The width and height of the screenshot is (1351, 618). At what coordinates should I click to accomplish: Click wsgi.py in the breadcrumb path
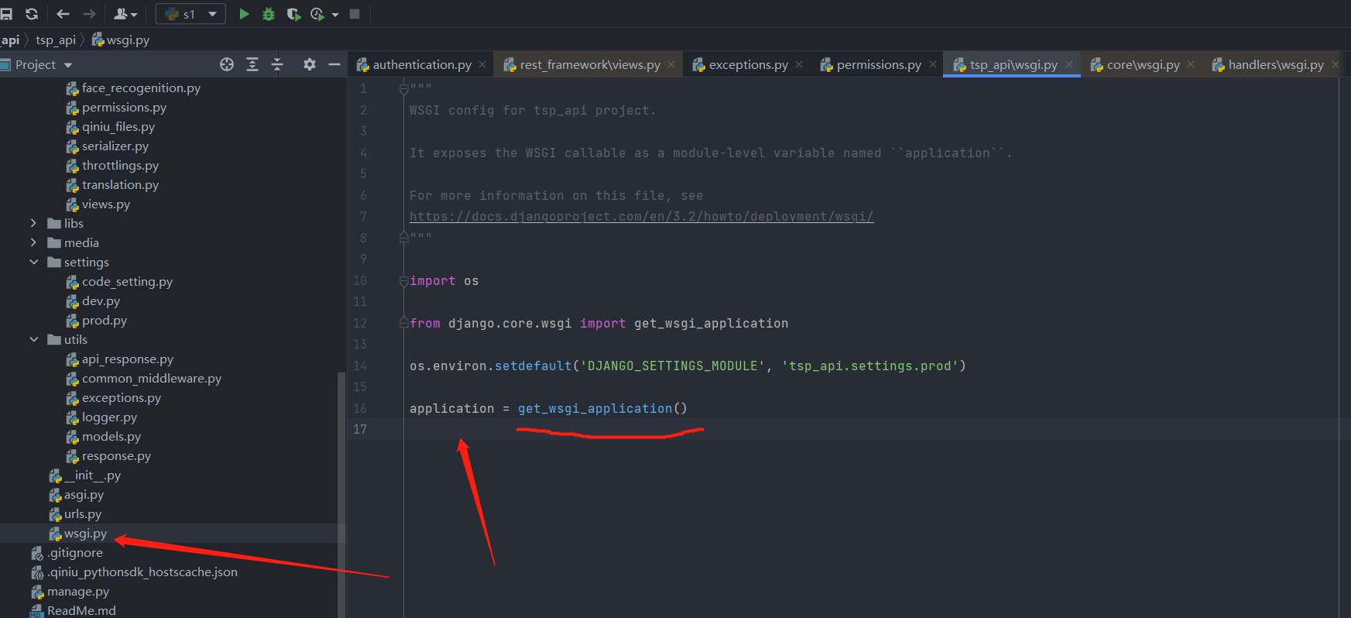pos(121,40)
